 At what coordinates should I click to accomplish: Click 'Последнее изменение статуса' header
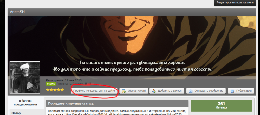click(117, 103)
